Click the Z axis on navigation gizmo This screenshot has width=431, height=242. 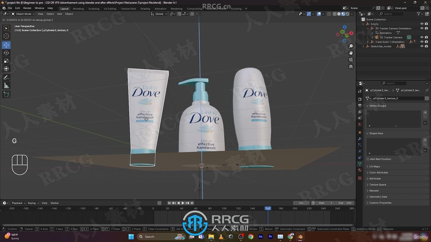tap(344, 27)
